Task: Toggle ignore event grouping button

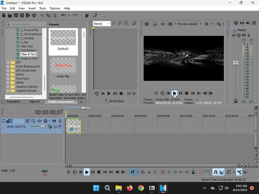Action: [245, 172]
